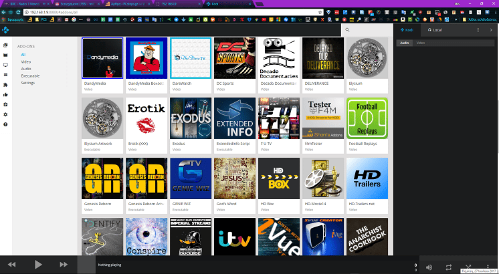Open the Football Replays add-on
The height and width of the screenshot is (274, 499).
click(x=367, y=126)
